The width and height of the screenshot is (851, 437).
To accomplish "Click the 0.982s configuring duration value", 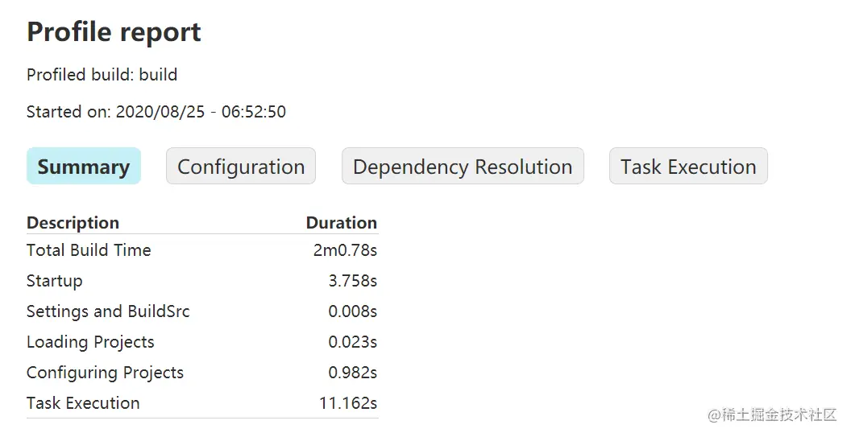I will coord(353,373).
